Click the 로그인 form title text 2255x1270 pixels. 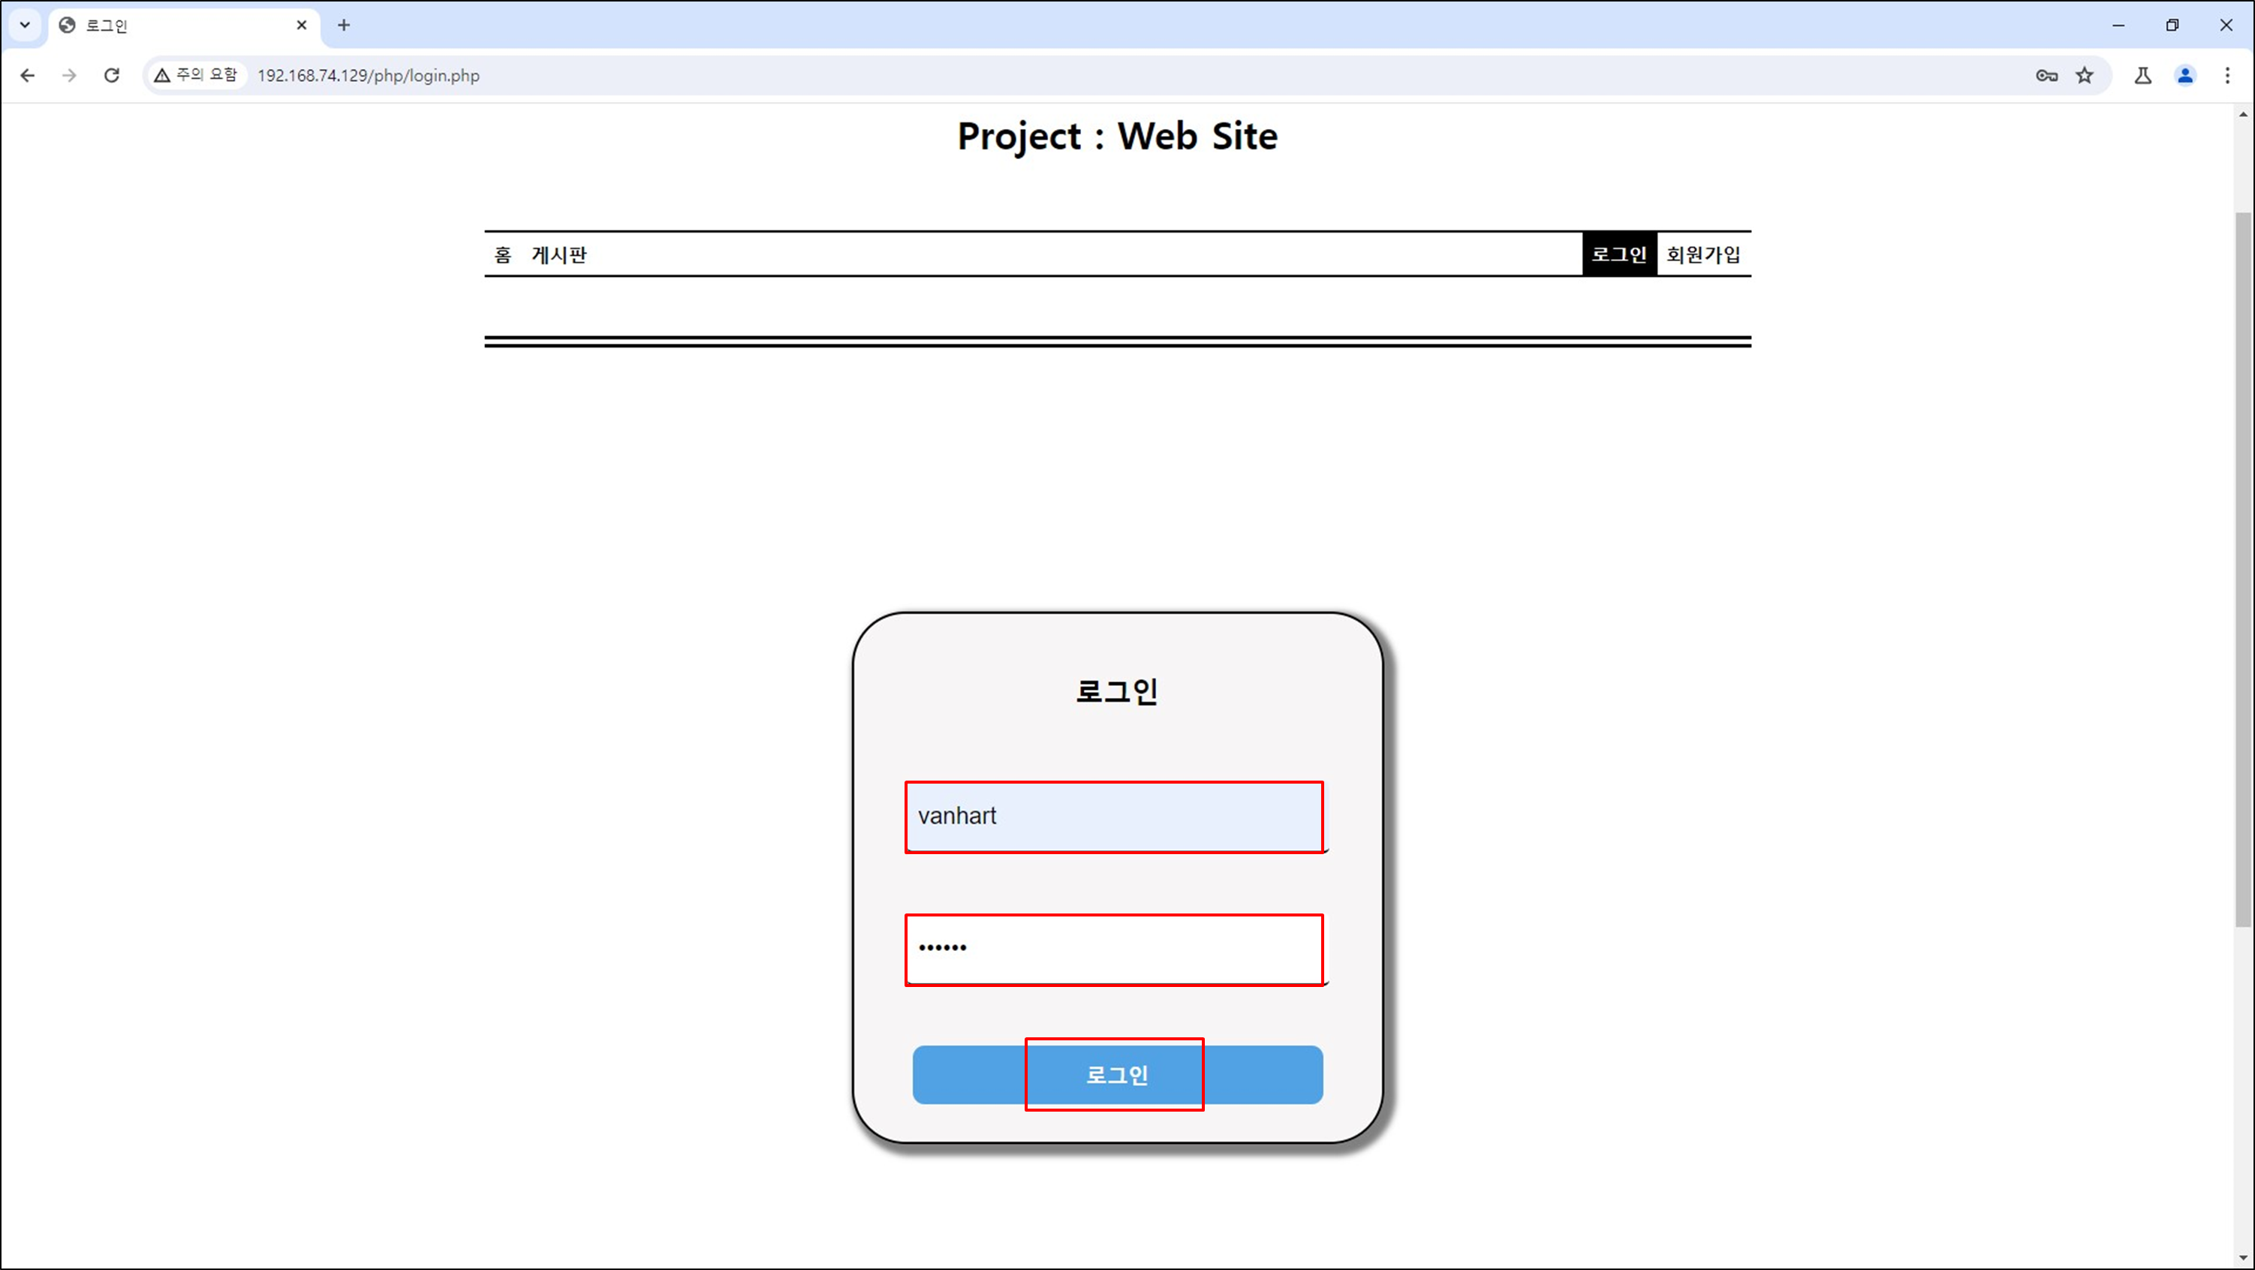(x=1117, y=691)
